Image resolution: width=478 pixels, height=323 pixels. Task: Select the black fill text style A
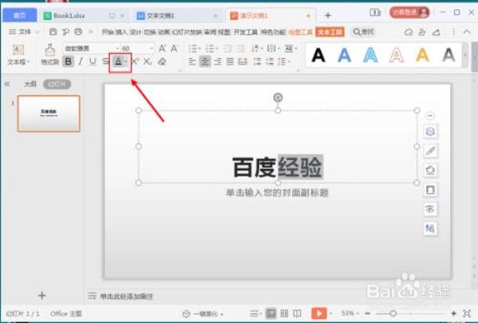318,56
